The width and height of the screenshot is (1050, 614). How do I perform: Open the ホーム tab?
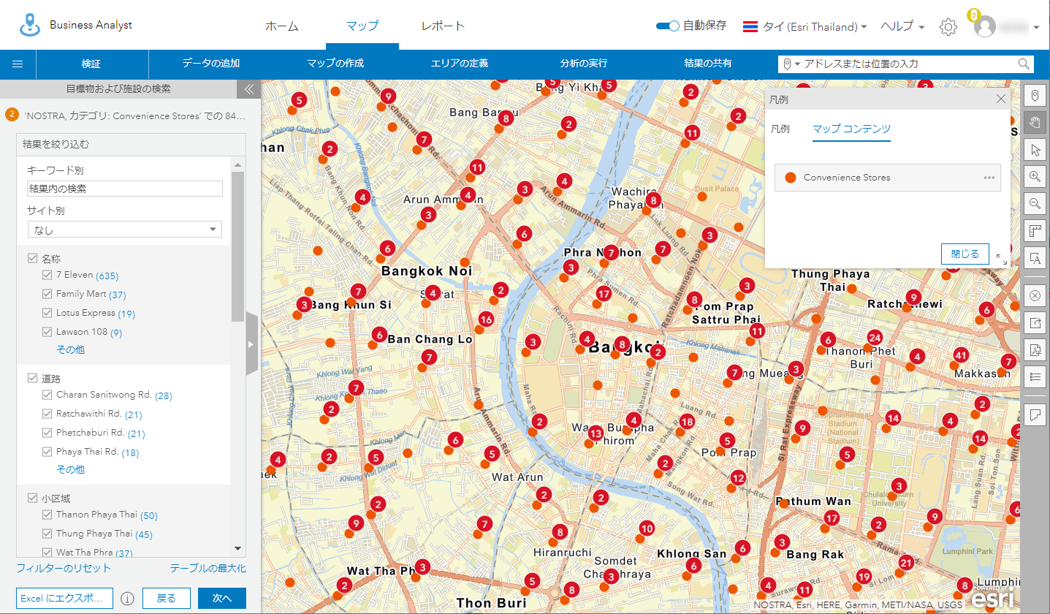(x=282, y=26)
